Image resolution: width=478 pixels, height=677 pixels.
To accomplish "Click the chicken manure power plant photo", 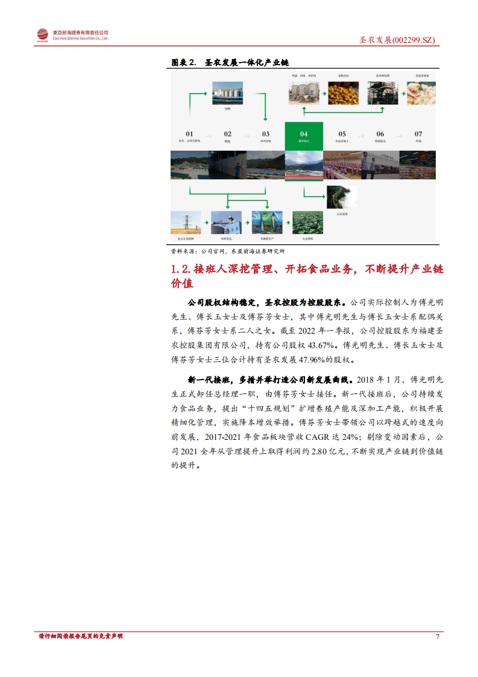I will tap(226, 223).
